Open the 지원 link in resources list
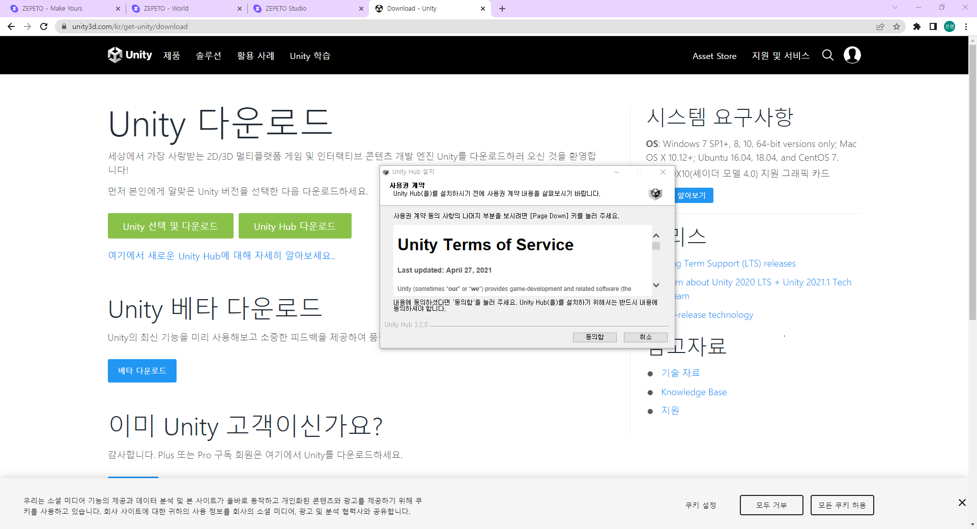 670,410
